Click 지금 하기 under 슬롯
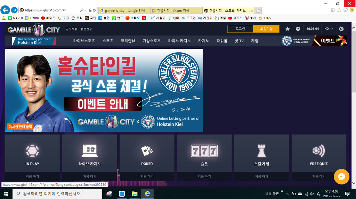The image size is (356, 199). (204, 177)
